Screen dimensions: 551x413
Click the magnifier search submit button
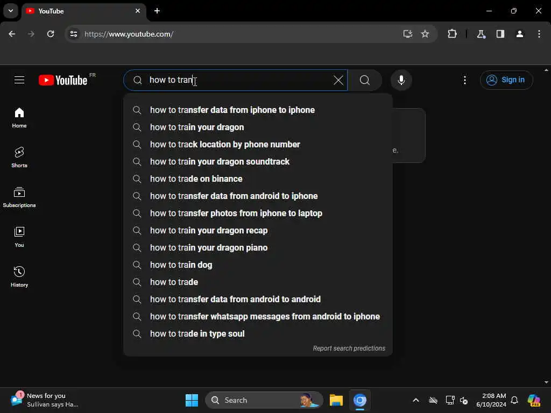tap(365, 80)
